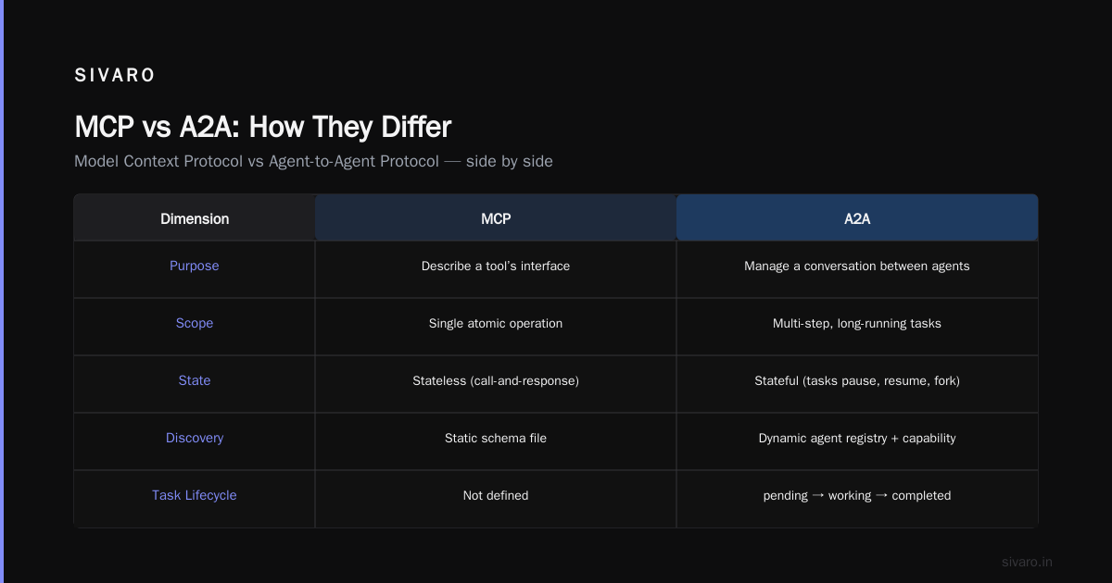Open the sivaro.in link
Viewport: 1112px width, 583px height.
[1027, 562]
